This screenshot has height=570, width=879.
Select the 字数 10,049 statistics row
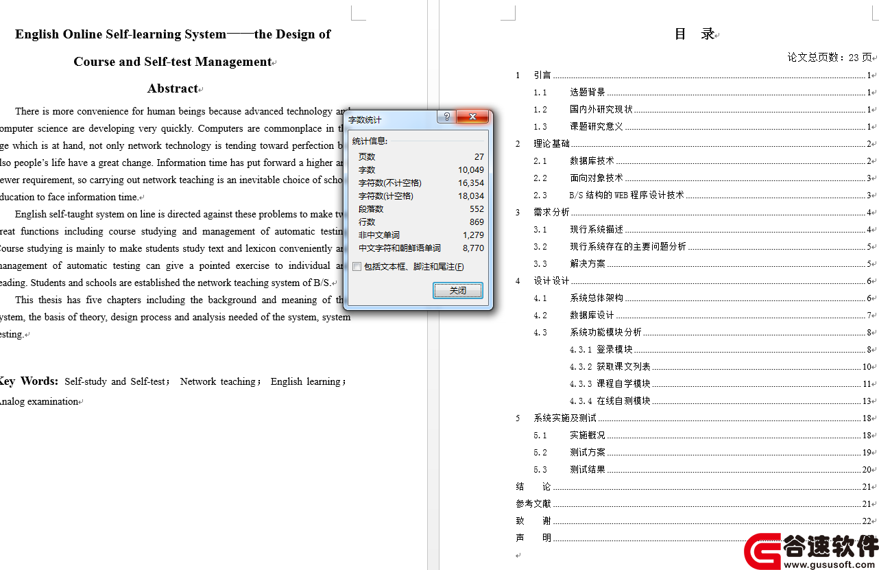(x=421, y=170)
